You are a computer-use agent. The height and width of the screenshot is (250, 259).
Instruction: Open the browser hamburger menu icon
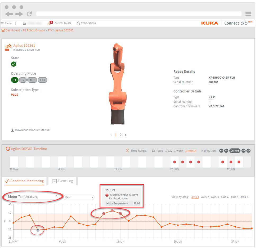click(x=248, y=14)
